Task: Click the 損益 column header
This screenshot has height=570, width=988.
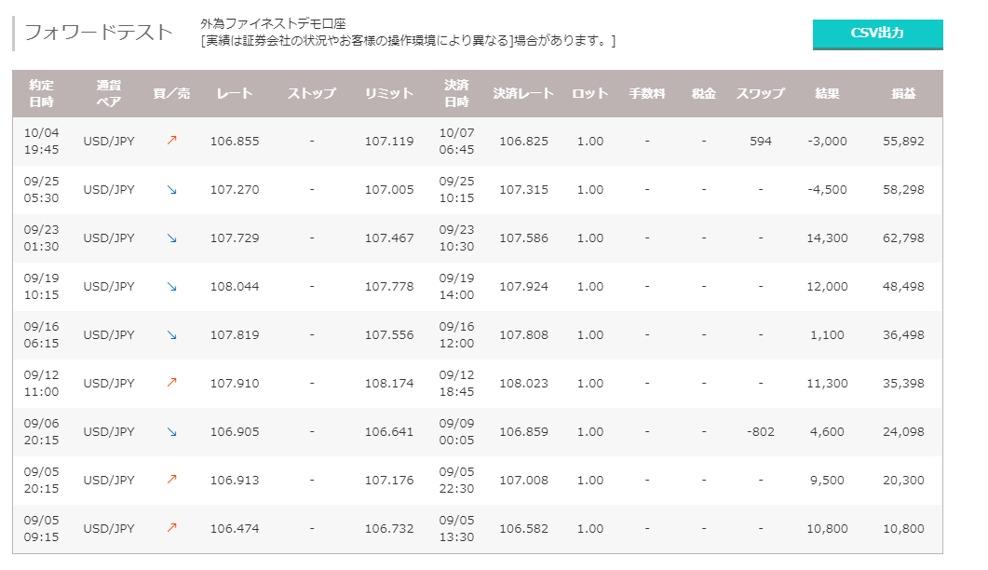Action: (x=903, y=93)
